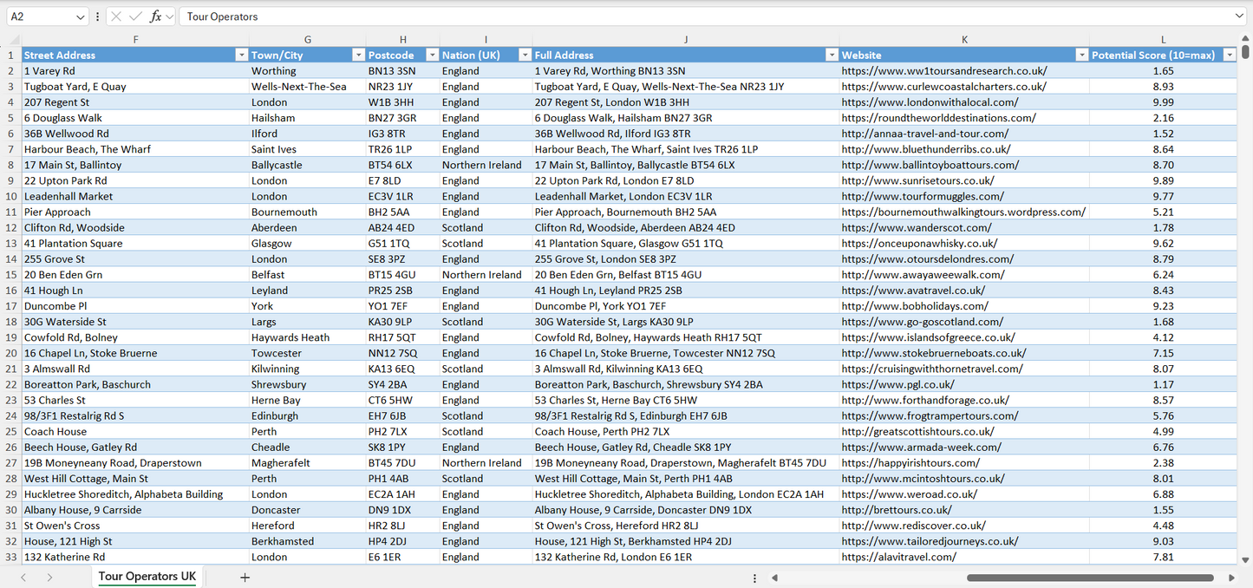Click the horizontal scrollbar right arrow
The height and width of the screenshot is (588, 1253).
point(1231,578)
